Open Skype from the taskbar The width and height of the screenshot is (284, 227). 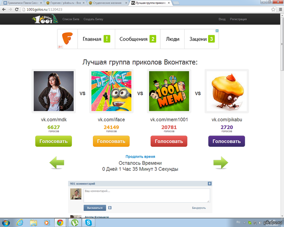click(88, 223)
